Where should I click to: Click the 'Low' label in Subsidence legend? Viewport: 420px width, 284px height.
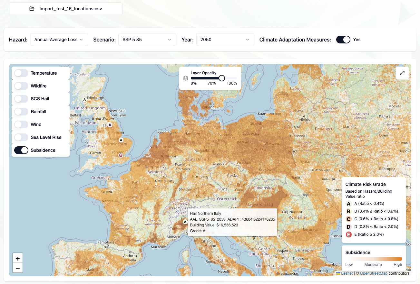(349, 265)
